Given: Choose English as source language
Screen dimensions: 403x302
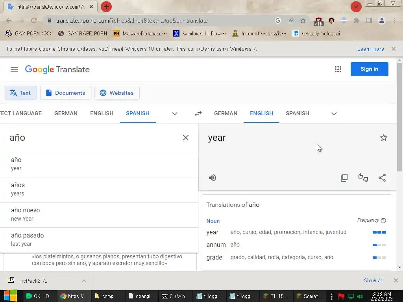Looking at the screenshot, I should (x=102, y=113).
